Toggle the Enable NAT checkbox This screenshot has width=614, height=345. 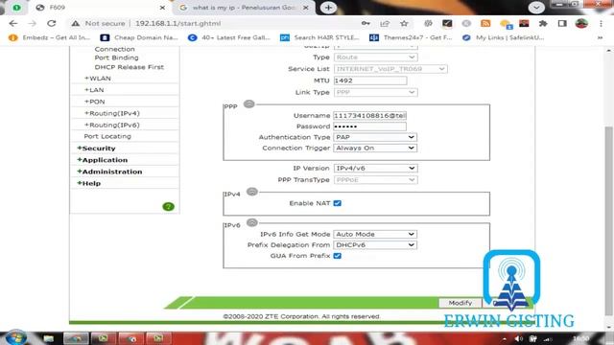click(x=337, y=203)
